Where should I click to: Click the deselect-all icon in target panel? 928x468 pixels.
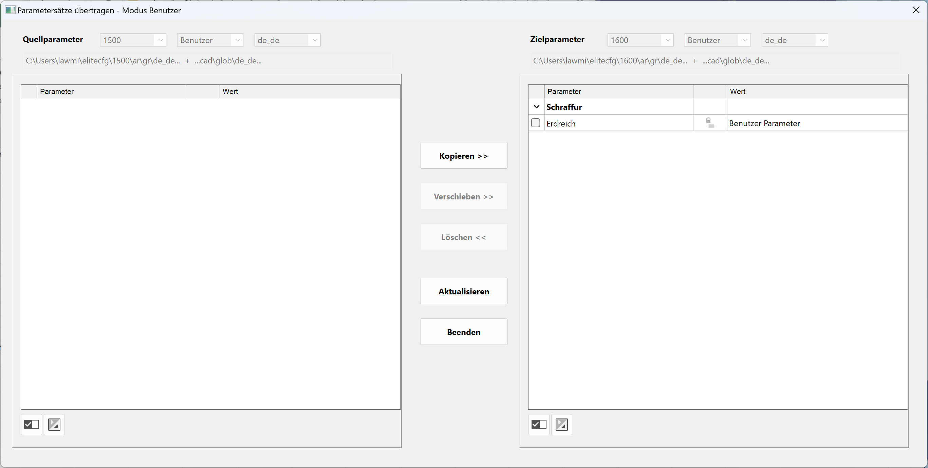561,425
